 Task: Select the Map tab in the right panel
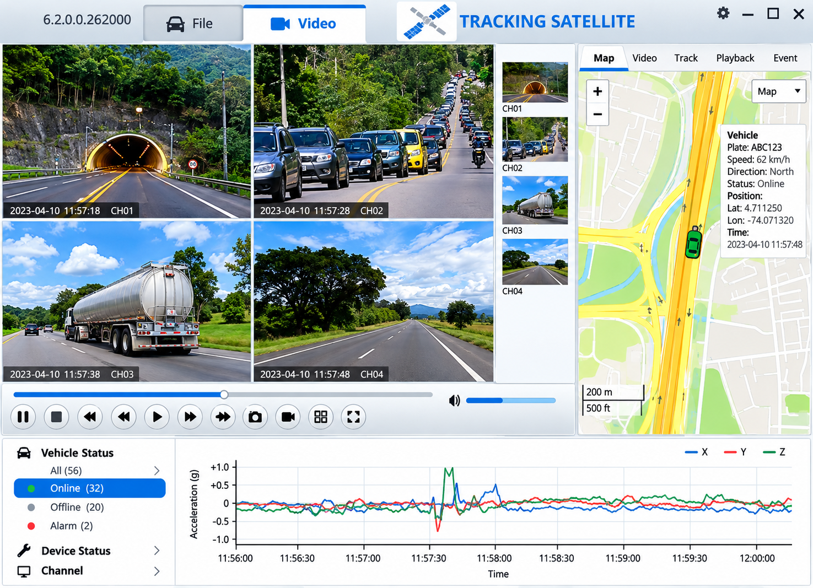tap(604, 58)
